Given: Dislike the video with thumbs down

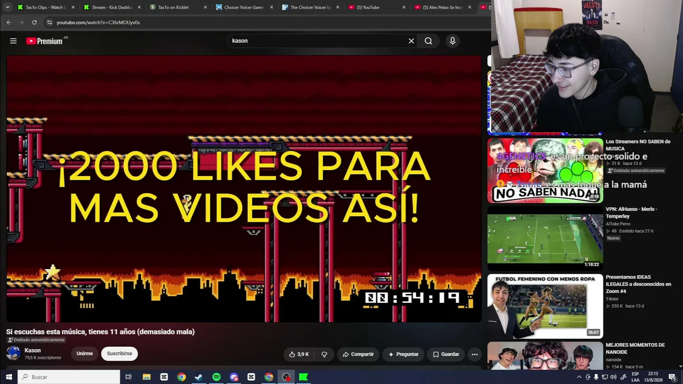Looking at the screenshot, I should [324, 354].
